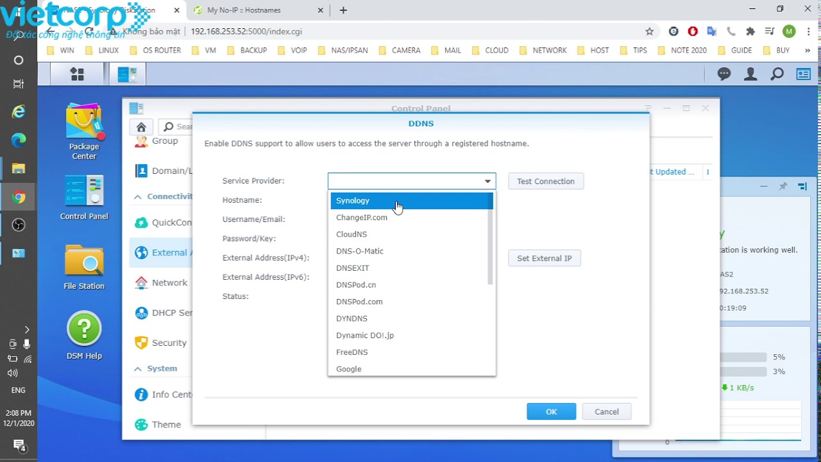This screenshot has height=462, width=821.
Task: Open Control Panel desktop icon
Action: [x=84, y=198]
